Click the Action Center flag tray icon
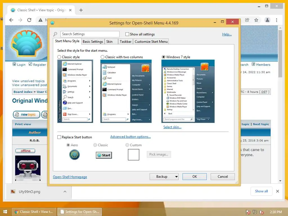Viewport: 288px width, 216px height. (248, 212)
